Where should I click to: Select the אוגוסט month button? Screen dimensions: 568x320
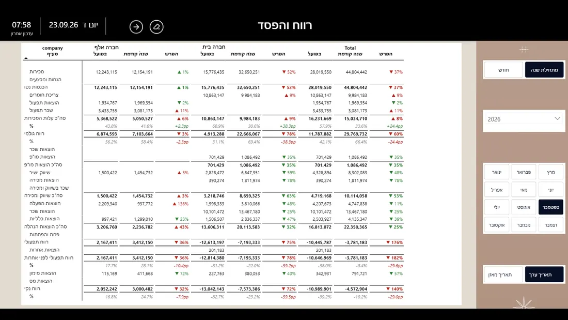point(524,207)
